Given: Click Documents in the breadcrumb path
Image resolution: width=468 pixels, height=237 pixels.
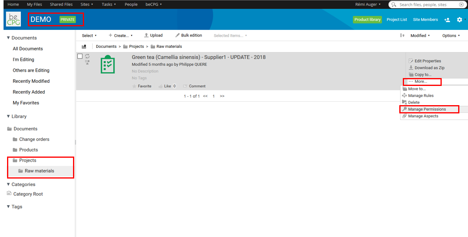Looking at the screenshot, I should click(106, 47).
